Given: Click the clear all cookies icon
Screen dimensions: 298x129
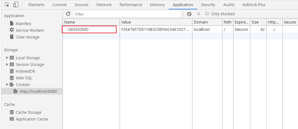Looking at the screenshot, I should pos(189,14).
